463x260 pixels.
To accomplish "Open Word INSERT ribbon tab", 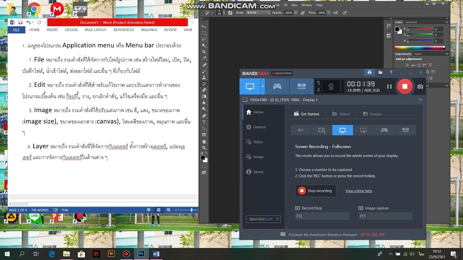I will tap(52, 30).
